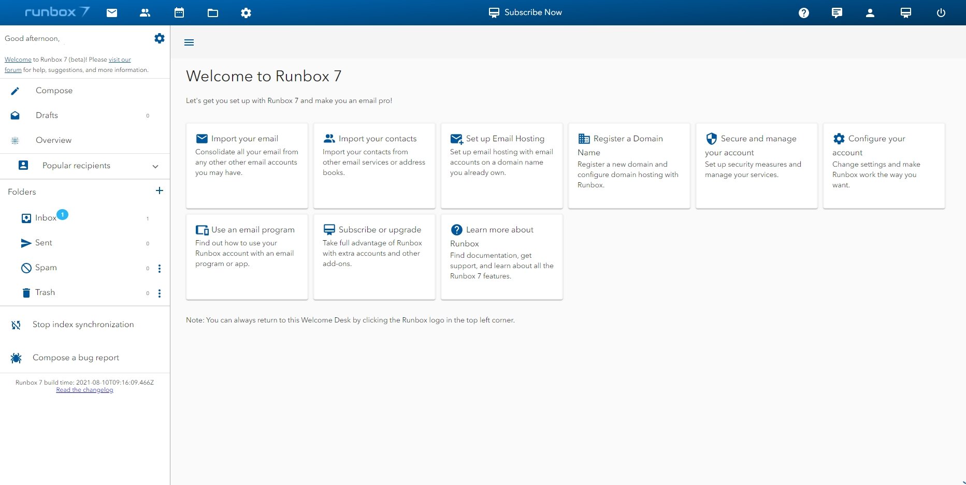Click Subscribe Now in the header
Viewport: 966px width, 485px height.
pos(525,12)
